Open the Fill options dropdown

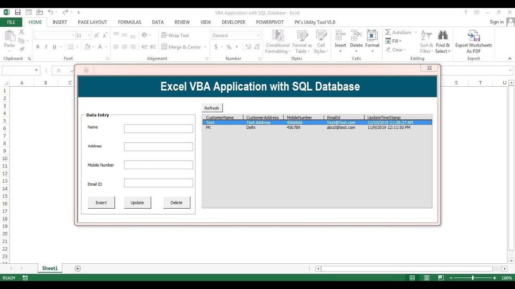(x=393, y=41)
